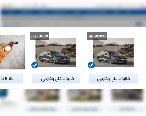Click the verified checkmark on the far Audi listing
The width and height of the screenshot is (146, 116).
point(91,65)
